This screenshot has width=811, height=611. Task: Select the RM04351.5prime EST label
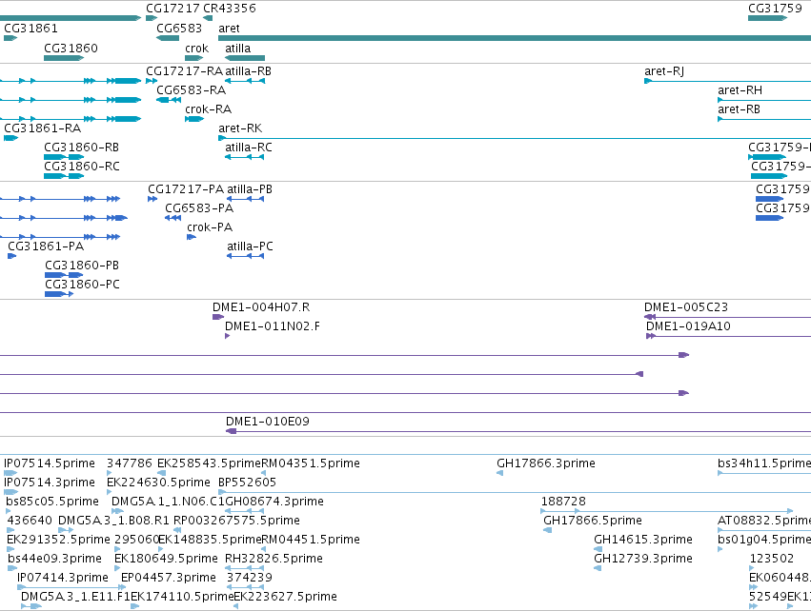point(311,463)
